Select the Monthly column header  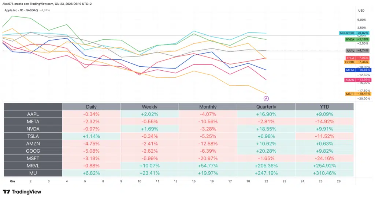pyautogui.click(x=208, y=107)
